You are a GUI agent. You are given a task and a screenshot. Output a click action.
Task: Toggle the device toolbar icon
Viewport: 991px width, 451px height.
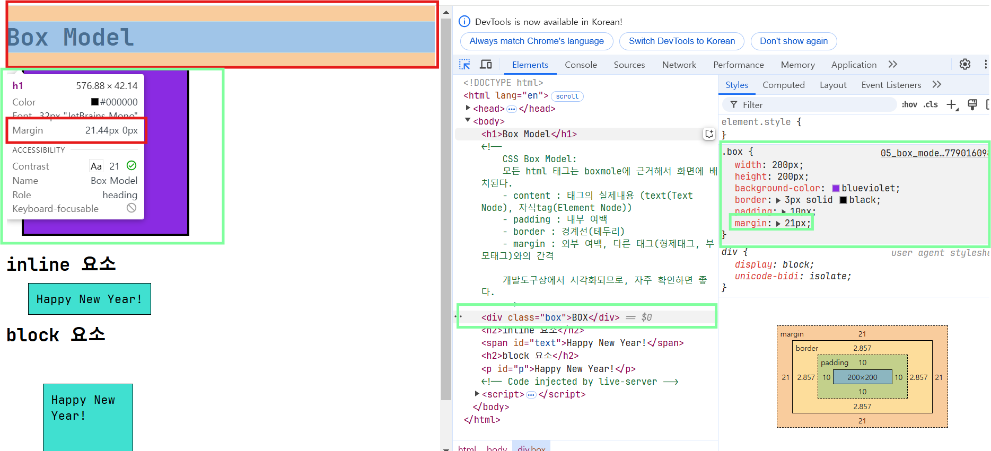[486, 65]
